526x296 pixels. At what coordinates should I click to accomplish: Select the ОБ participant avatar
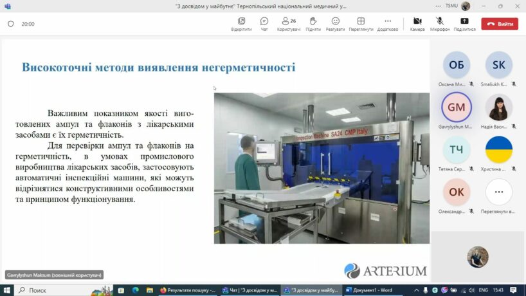(x=456, y=65)
